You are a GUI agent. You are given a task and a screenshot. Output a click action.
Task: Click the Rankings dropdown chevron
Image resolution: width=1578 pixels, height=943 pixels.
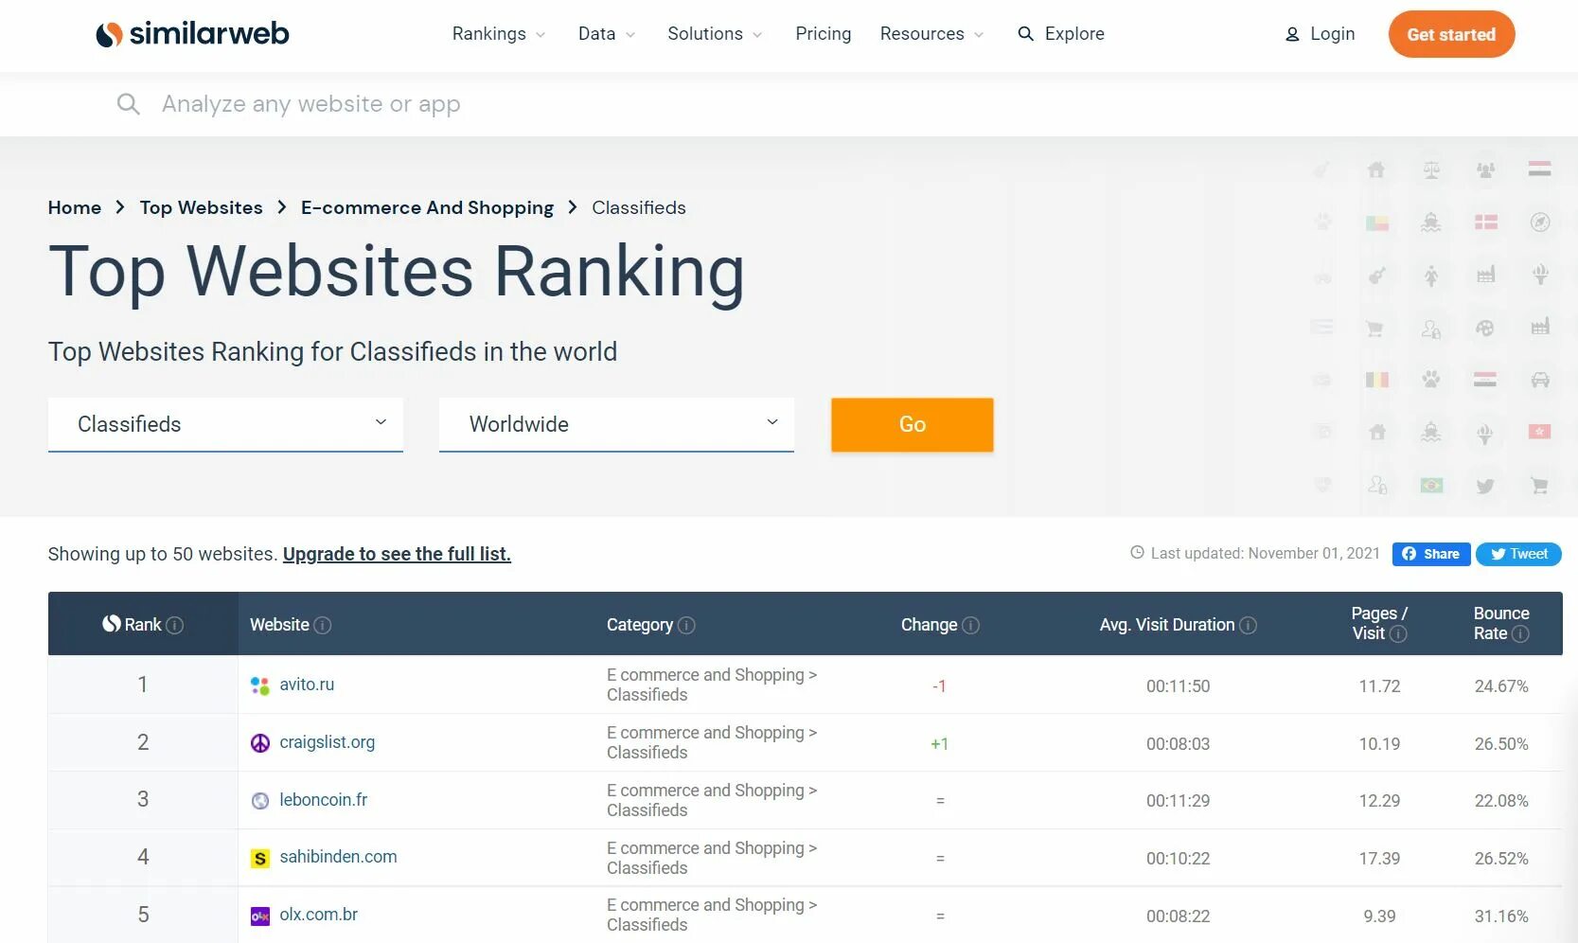[x=541, y=35]
